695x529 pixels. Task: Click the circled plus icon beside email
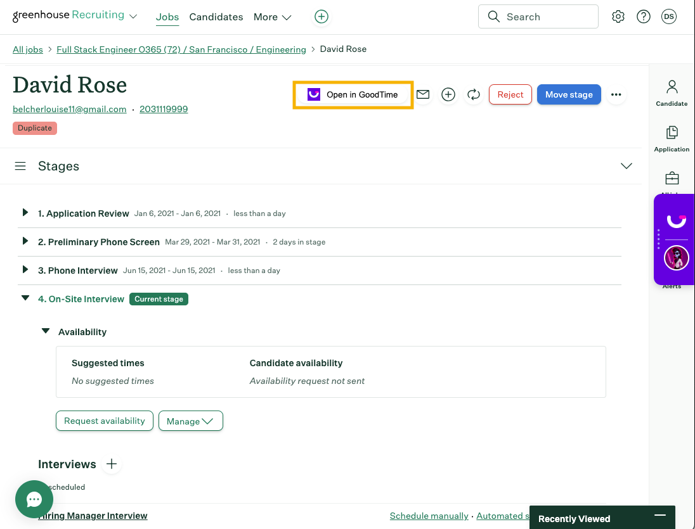[448, 94]
